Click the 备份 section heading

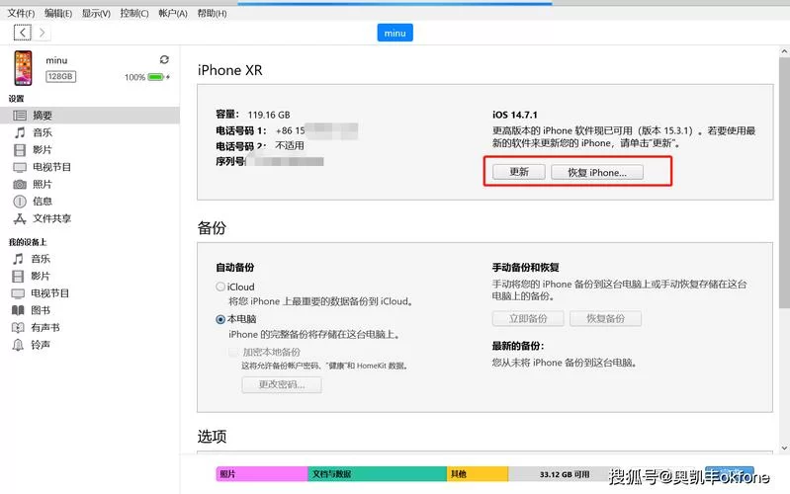click(212, 228)
